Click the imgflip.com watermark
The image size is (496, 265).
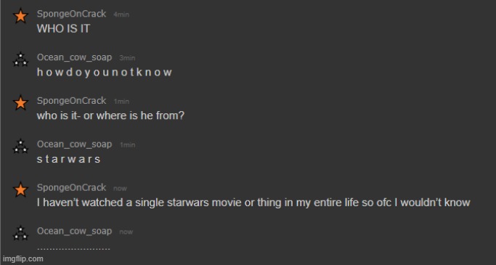[23, 258]
